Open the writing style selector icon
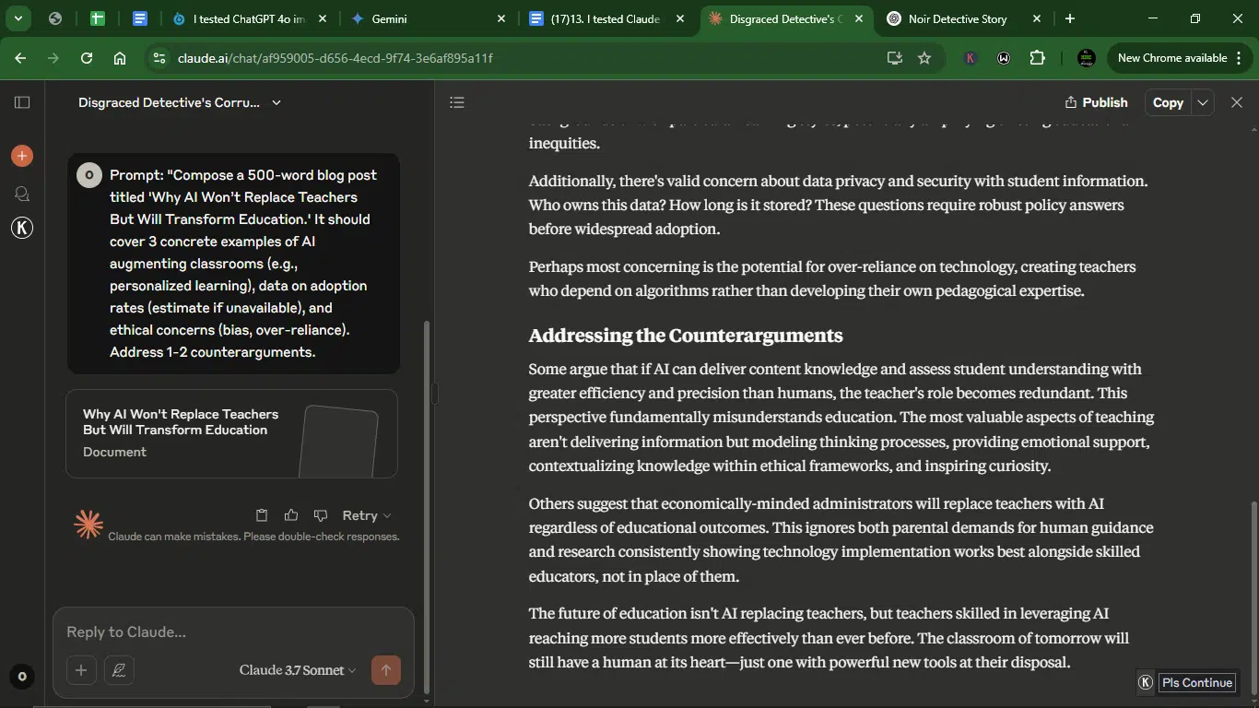This screenshot has width=1259, height=708. 119,670
